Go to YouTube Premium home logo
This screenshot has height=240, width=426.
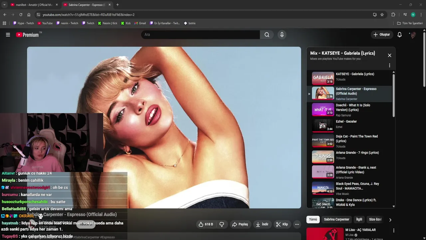[x=27, y=35]
